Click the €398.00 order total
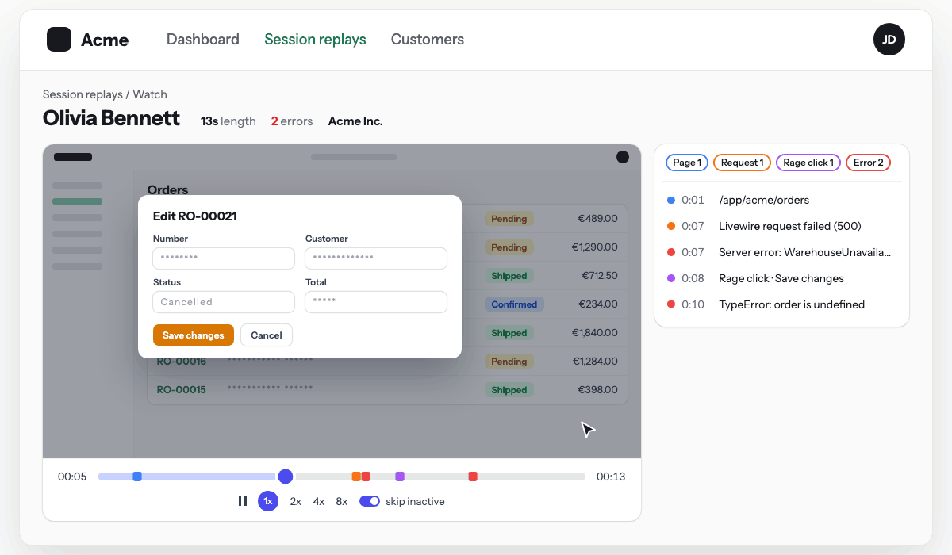The image size is (952, 555). click(597, 390)
